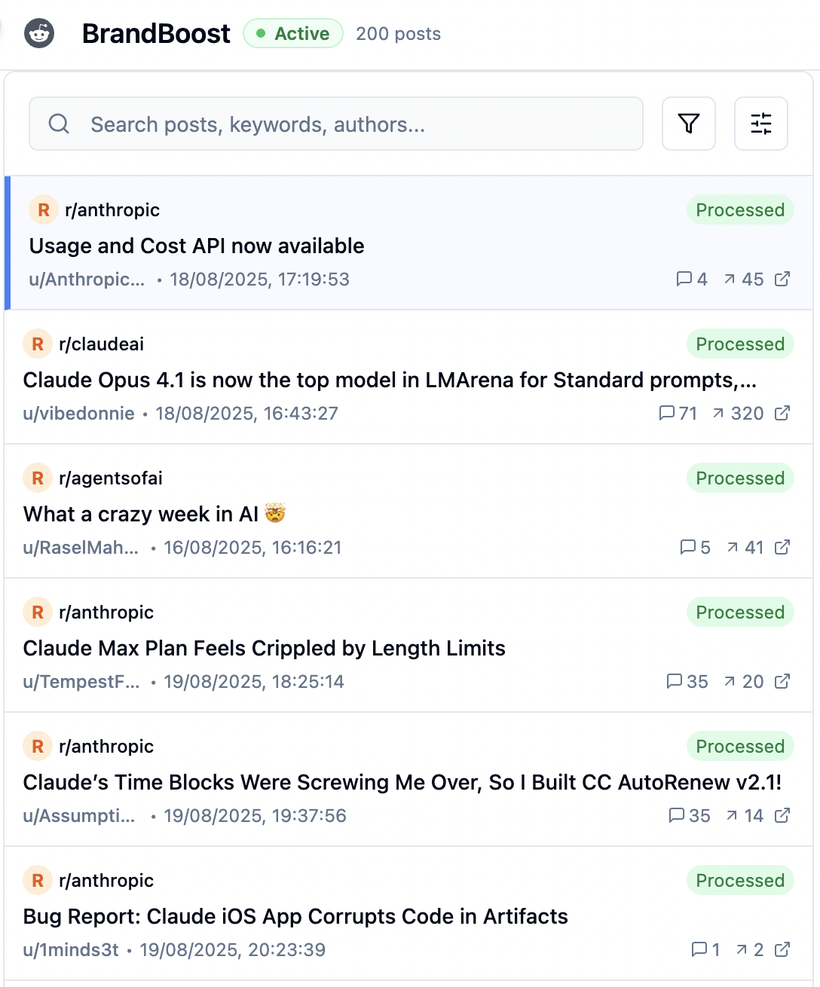Screen dimensions: 820x987
Task: Click the r/anthropic subreddit avatar on the first post
Action: [43, 209]
